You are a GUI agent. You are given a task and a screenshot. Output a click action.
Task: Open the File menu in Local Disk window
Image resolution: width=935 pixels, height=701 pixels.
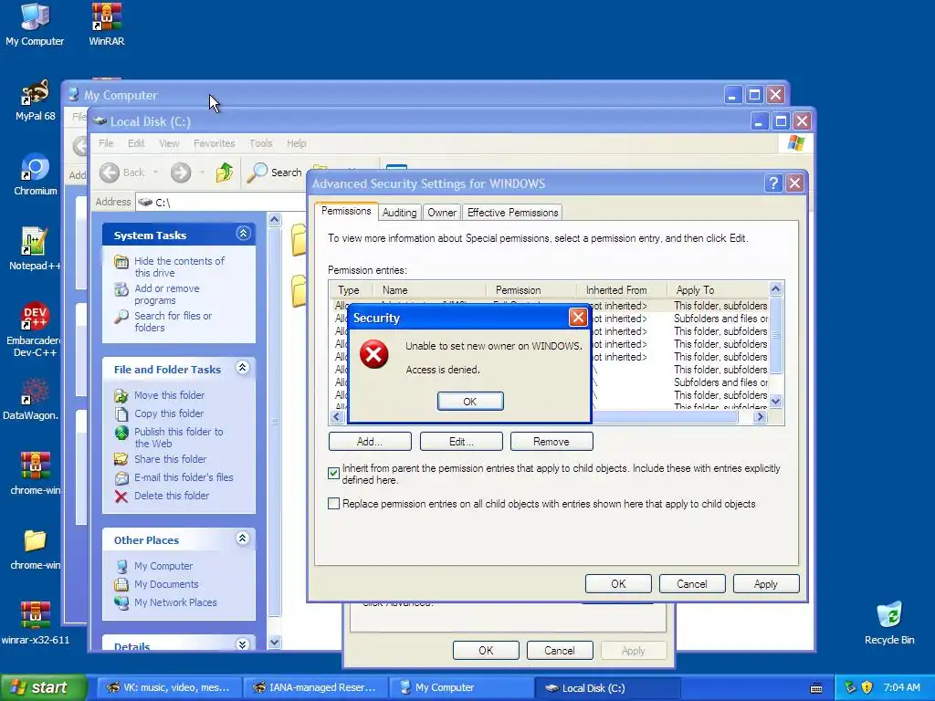106,143
